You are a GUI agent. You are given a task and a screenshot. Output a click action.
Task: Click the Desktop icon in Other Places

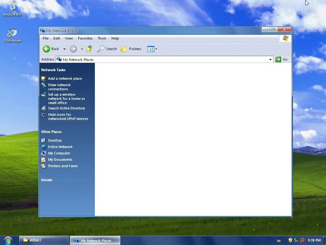(43, 140)
